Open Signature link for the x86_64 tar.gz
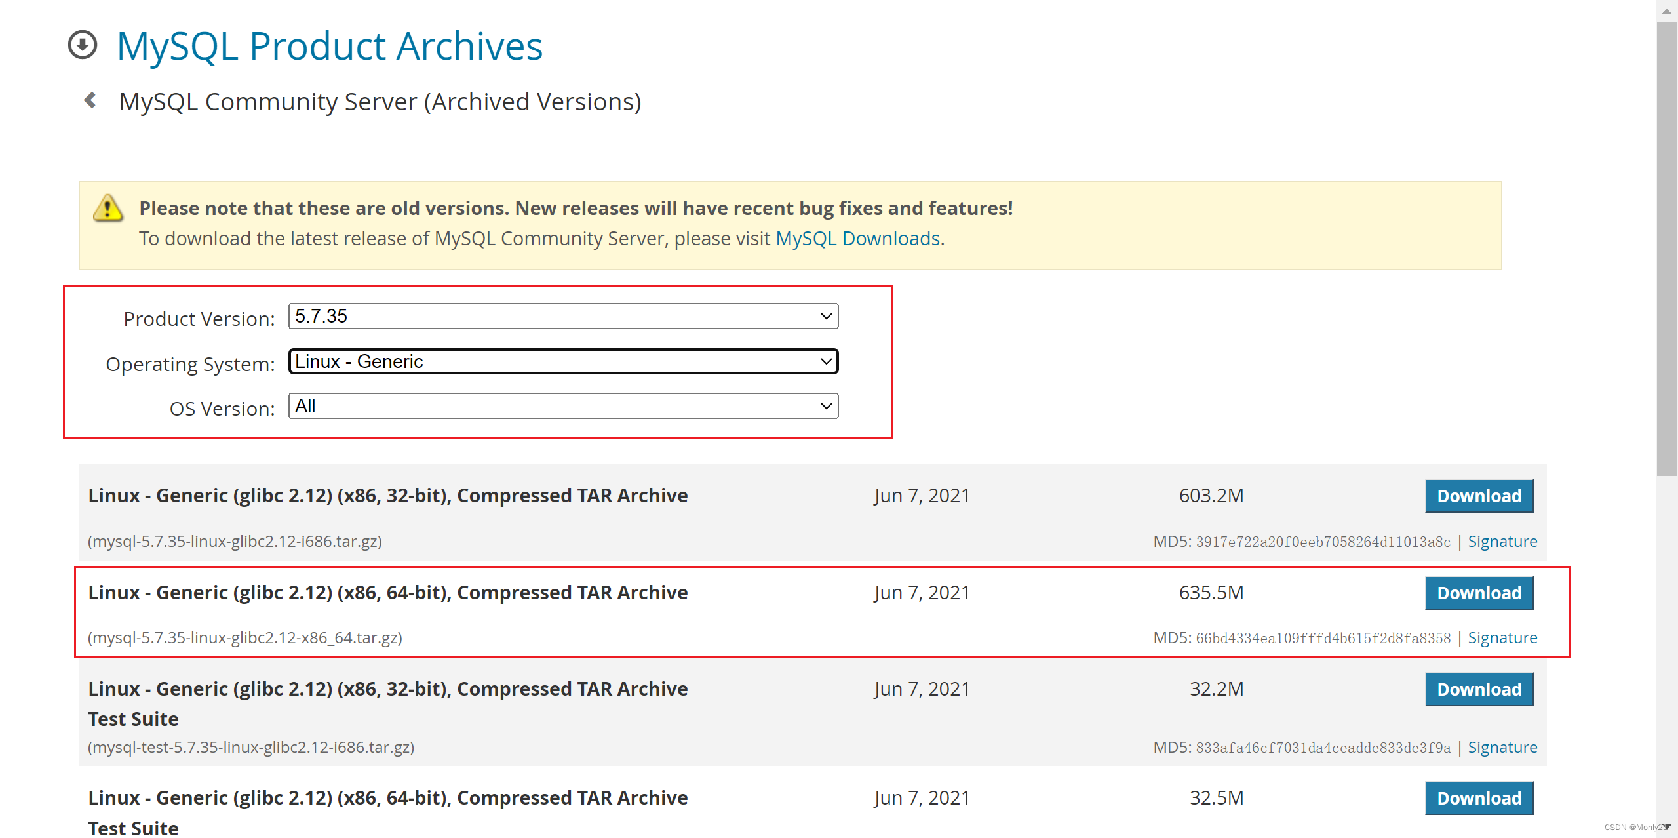This screenshot has height=838, width=1678. click(x=1502, y=637)
